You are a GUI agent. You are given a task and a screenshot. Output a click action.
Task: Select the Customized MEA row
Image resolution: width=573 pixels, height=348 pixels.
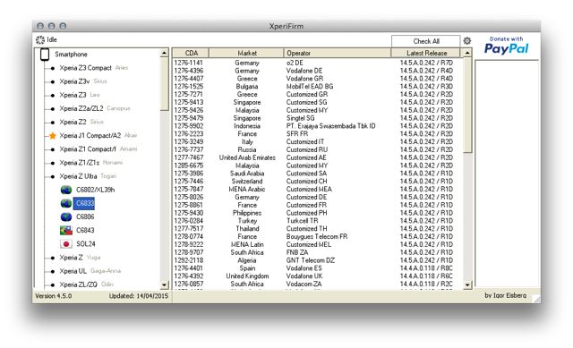tap(317, 189)
